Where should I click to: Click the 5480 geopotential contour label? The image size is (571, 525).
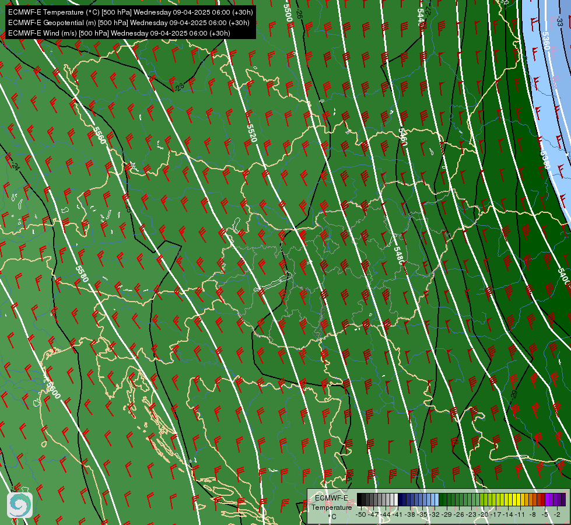coord(399,256)
